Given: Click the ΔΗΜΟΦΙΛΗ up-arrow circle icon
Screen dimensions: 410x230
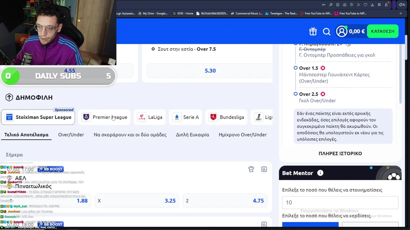Looking at the screenshot, I should [9, 97].
